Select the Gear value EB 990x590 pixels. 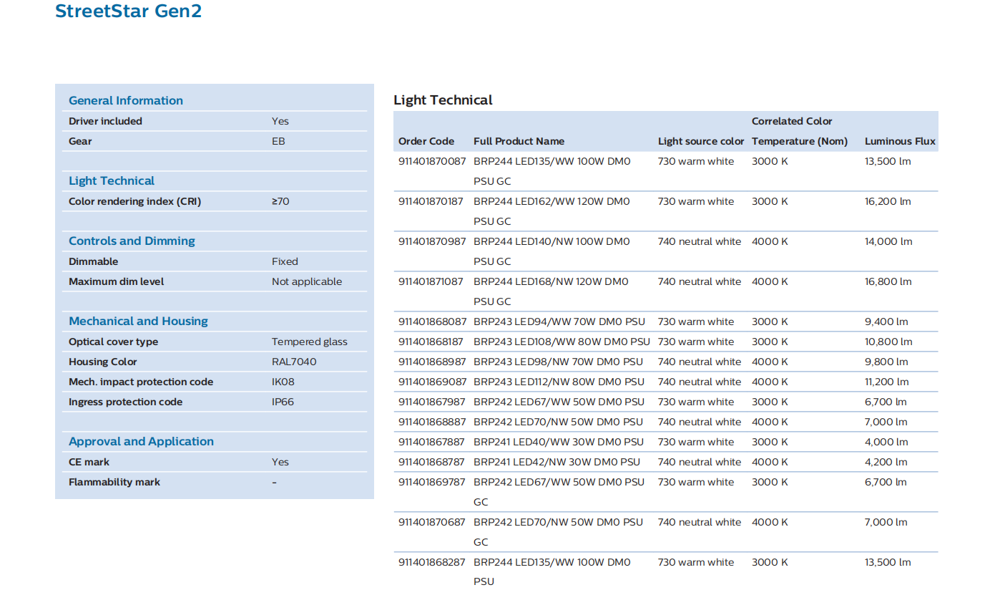pyautogui.click(x=278, y=141)
